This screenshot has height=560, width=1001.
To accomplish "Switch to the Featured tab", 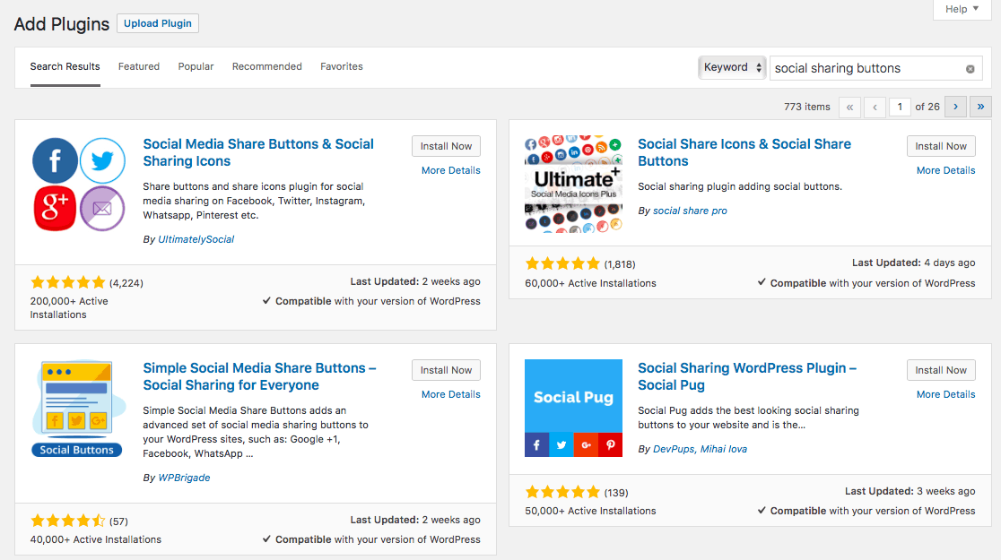I will click(138, 66).
